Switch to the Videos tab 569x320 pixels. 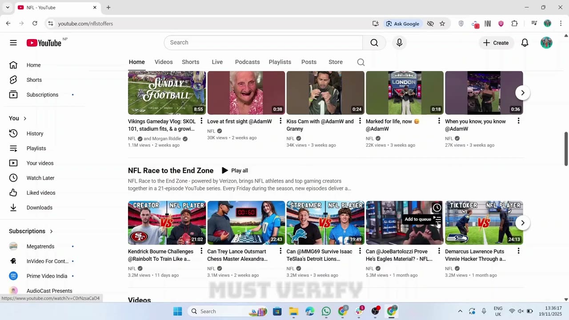(164, 62)
